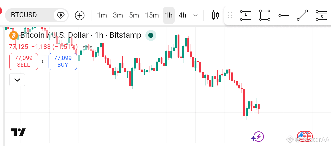Switch to the 3m timeframe
The image size is (331, 146).
[118, 15]
